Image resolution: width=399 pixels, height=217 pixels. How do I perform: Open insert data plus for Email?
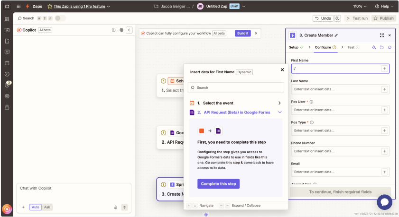tap(384, 172)
